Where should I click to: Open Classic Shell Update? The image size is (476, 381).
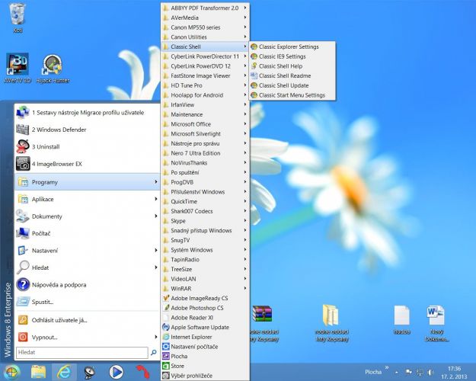(292, 85)
